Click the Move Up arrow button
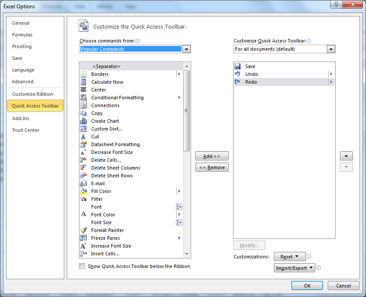The image size is (366, 297). point(346,156)
